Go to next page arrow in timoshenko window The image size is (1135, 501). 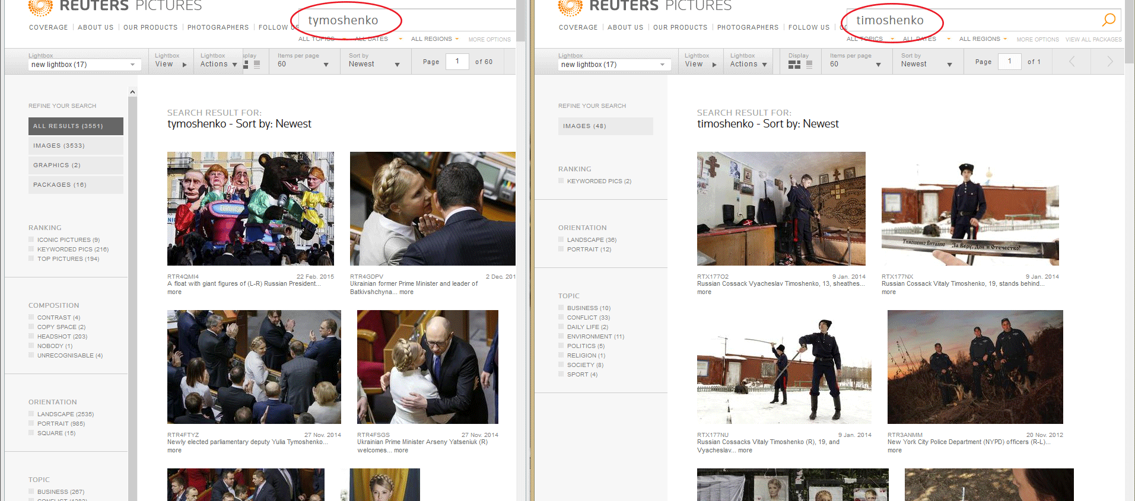(1110, 62)
